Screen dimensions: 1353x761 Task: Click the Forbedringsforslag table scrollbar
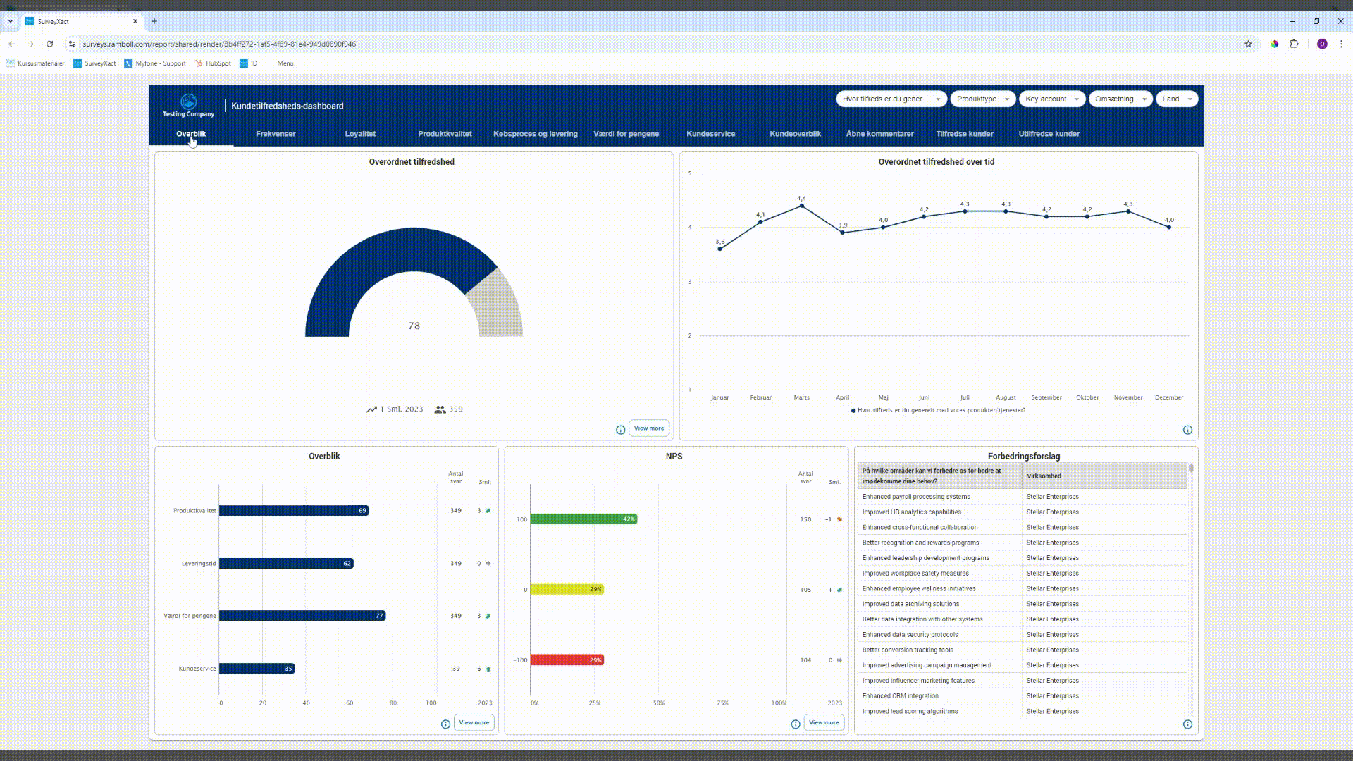[x=1191, y=469]
